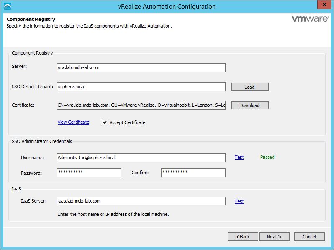The image size is (334, 250).
Task: Click the User name input field
Action: pos(141,157)
